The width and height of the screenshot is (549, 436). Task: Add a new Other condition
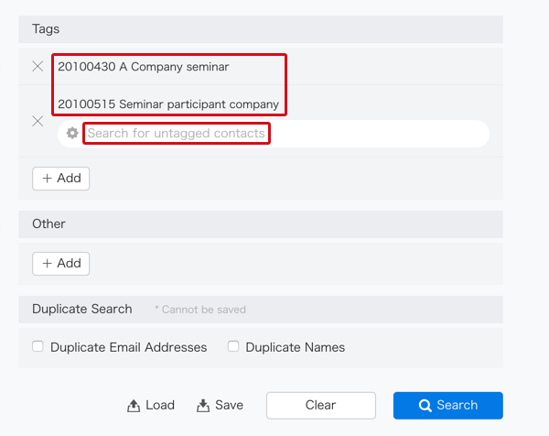pyautogui.click(x=61, y=264)
